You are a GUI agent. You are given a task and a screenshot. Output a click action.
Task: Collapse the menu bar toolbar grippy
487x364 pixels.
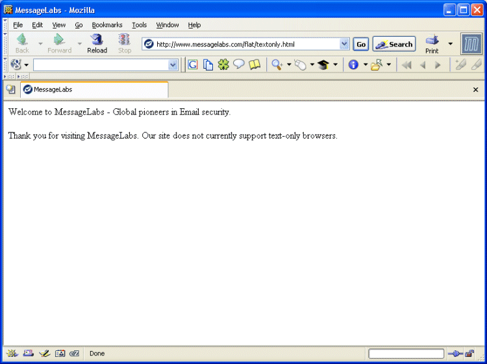click(x=5, y=25)
